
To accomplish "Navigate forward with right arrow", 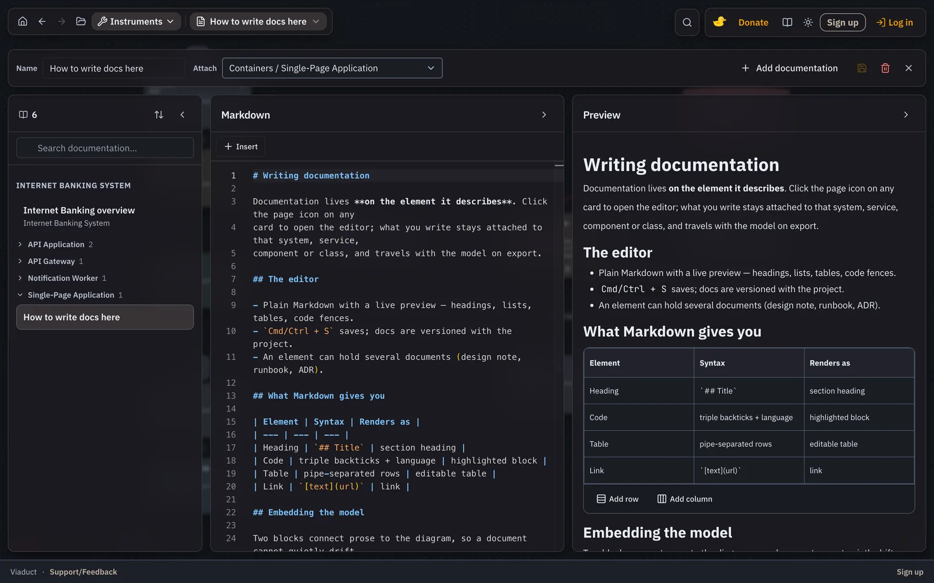I will tap(62, 21).
